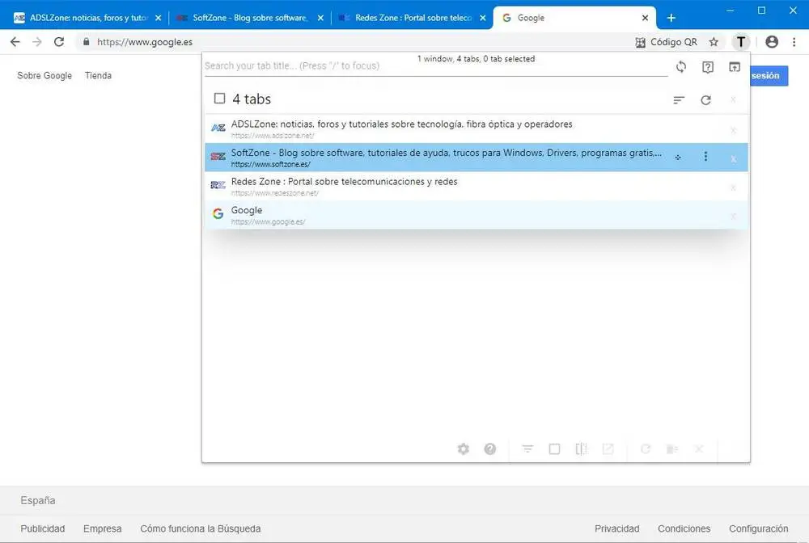The height and width of the screenshot is (543, 809).
Task: Toggle the select-all square in the footer toolbar
Action: click(x=555, y=448)
